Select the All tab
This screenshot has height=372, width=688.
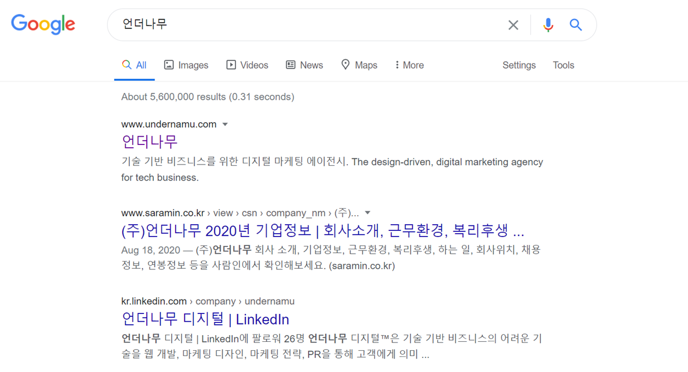pos(134,65)
